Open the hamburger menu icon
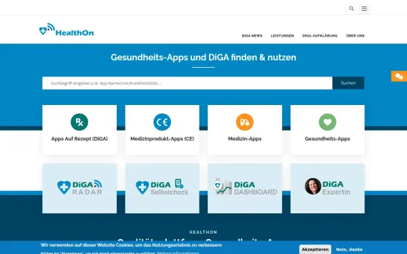The height and width of the screenshot is (254, 407). point(364,9)
